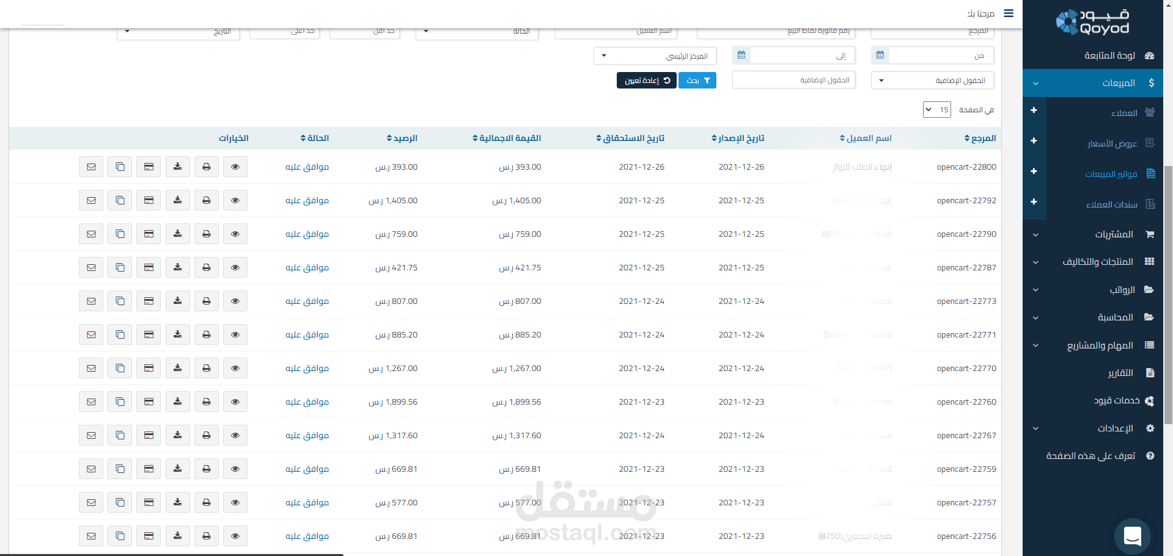Open the calendar icon beside the من field

point(880,55)
